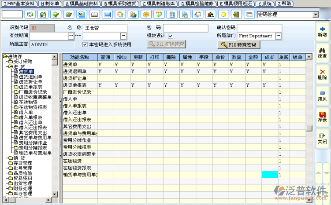Click the calculator icon in toolbar
Image resolution: width=331 pixels, height=205 pixels.
coord(172,15)
